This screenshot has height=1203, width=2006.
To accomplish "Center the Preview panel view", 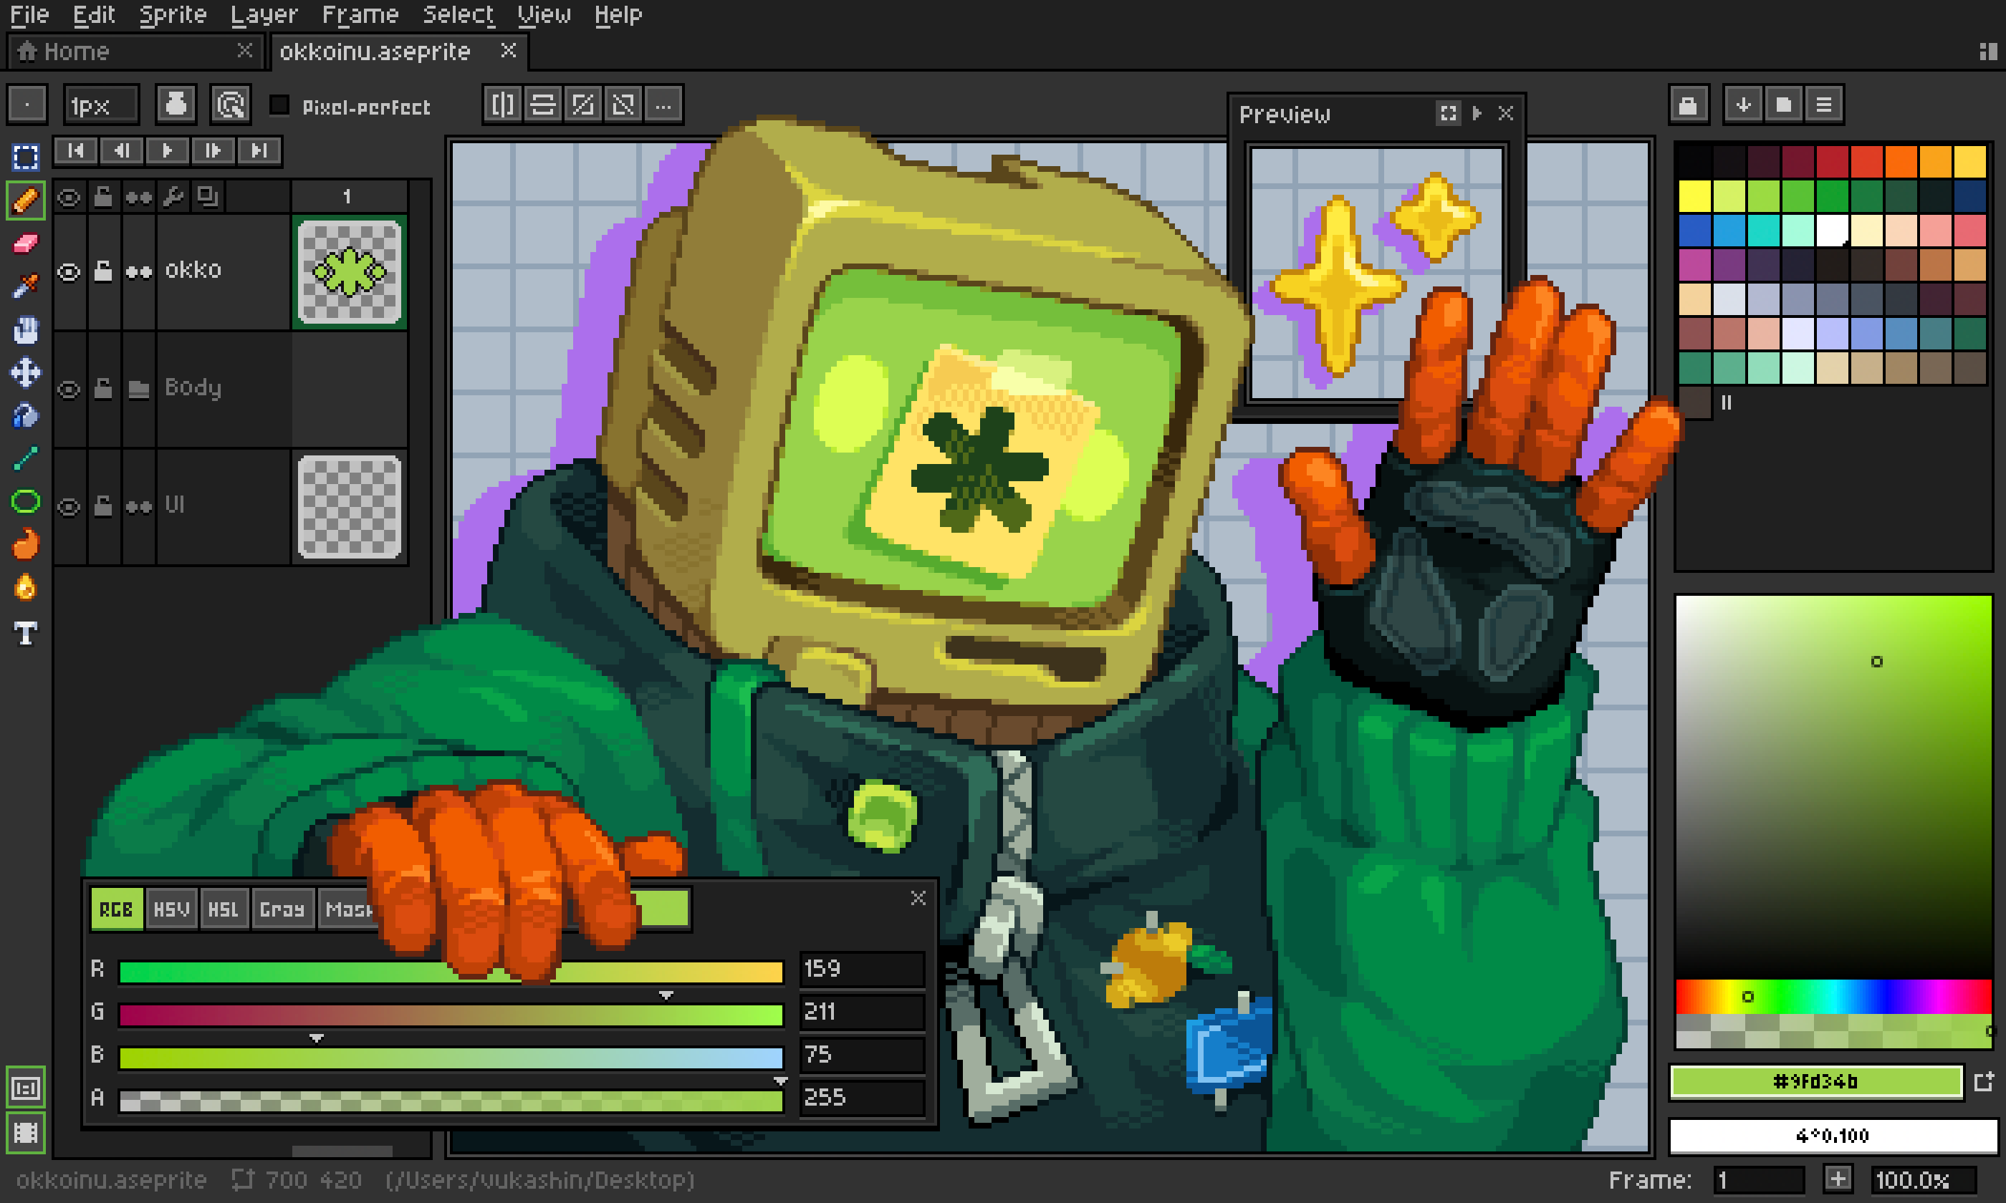I will [x=1448, y=113].
